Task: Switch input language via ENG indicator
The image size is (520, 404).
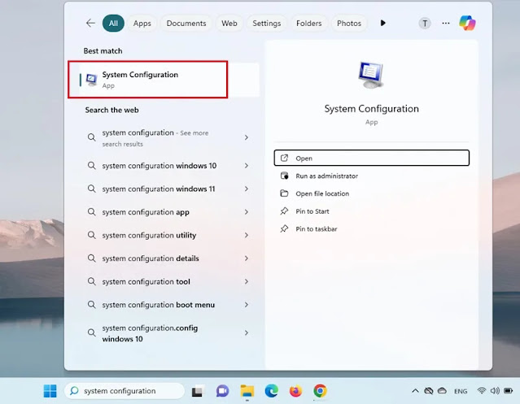Action: coord(461,392)
